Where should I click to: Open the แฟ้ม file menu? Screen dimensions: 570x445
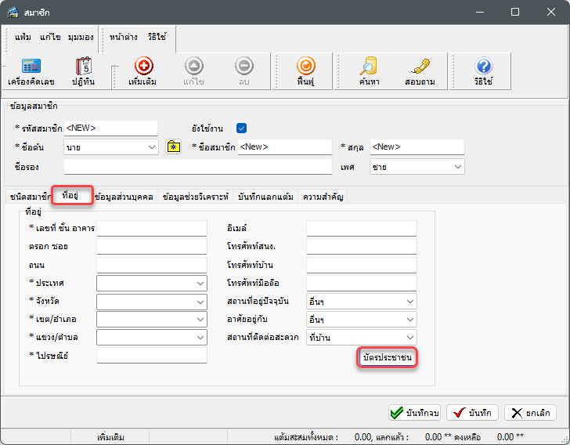tap(24, 37)
